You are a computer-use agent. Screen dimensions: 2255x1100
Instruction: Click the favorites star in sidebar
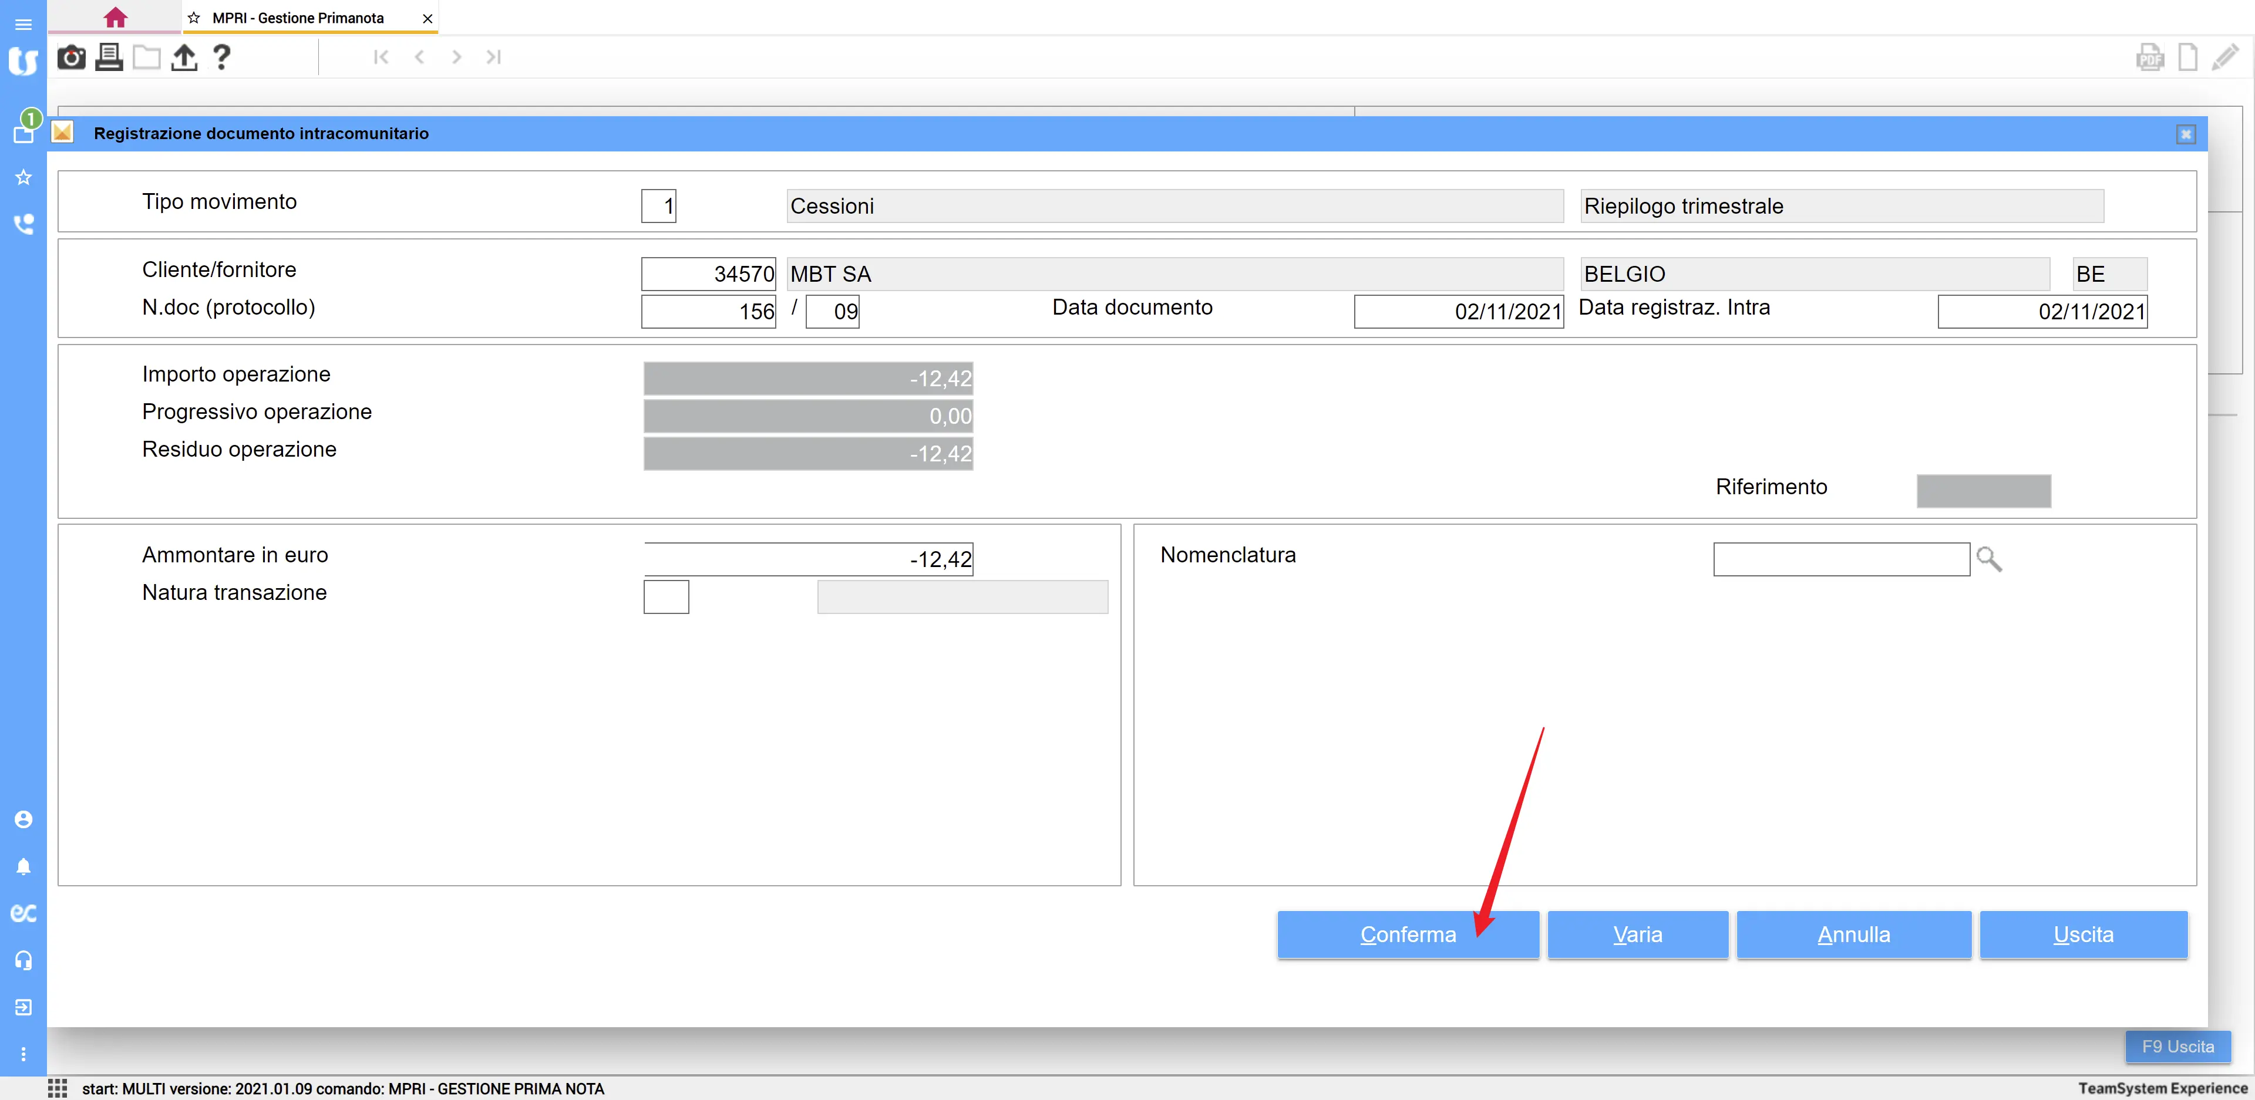[x=23, y=178]
